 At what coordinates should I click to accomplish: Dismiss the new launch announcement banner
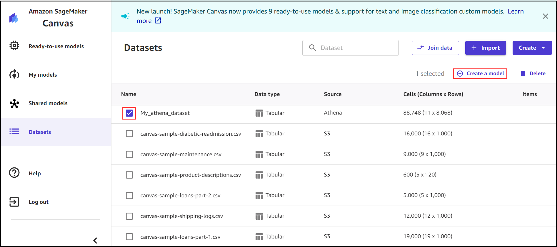(x=545, y=16)
